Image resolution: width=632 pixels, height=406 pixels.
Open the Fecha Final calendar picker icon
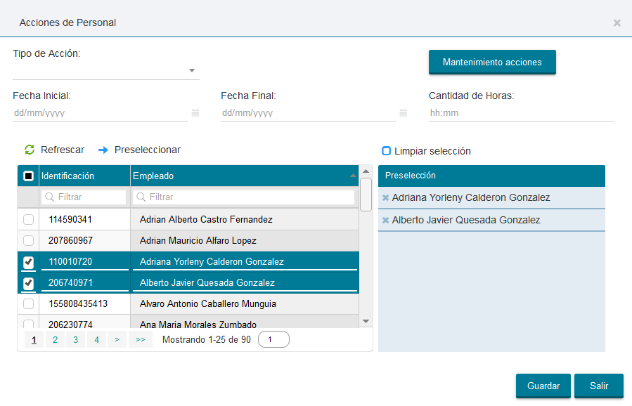pos(404,112)
